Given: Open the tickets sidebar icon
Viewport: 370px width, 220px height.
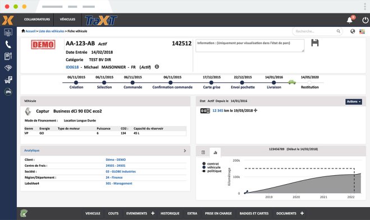Looking at the screenshot, I should [8, 68].
